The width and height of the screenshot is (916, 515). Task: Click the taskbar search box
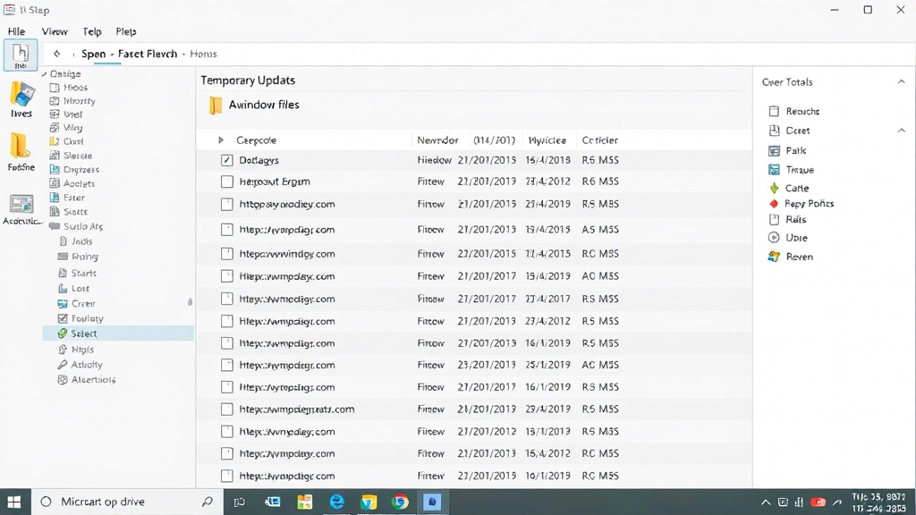click(127, 502)
